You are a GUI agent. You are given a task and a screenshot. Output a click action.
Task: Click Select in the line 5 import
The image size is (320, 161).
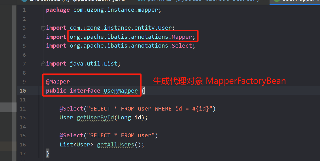pyautogui.click(x=182, y=46)
